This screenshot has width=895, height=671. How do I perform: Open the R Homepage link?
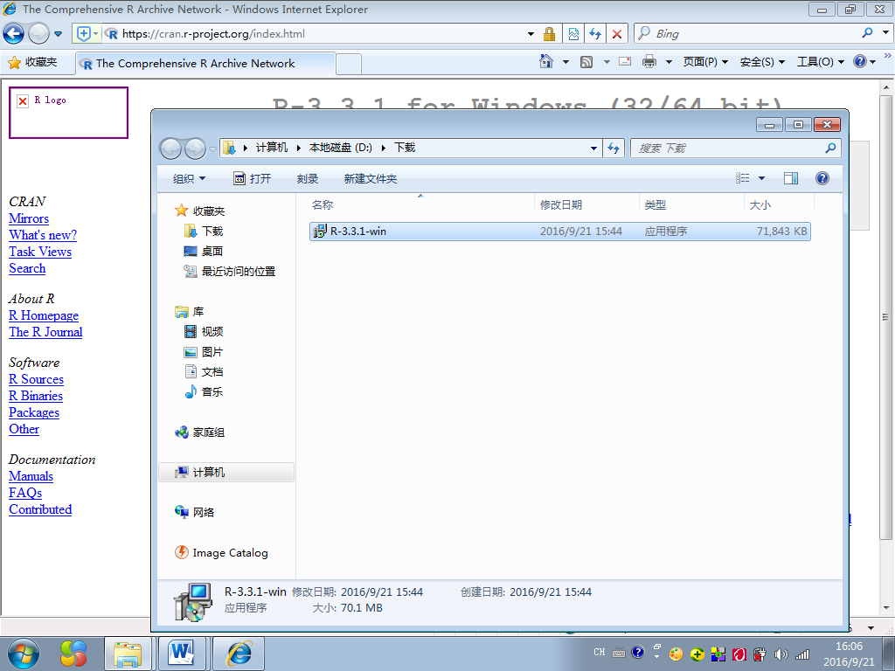[44, 315]
